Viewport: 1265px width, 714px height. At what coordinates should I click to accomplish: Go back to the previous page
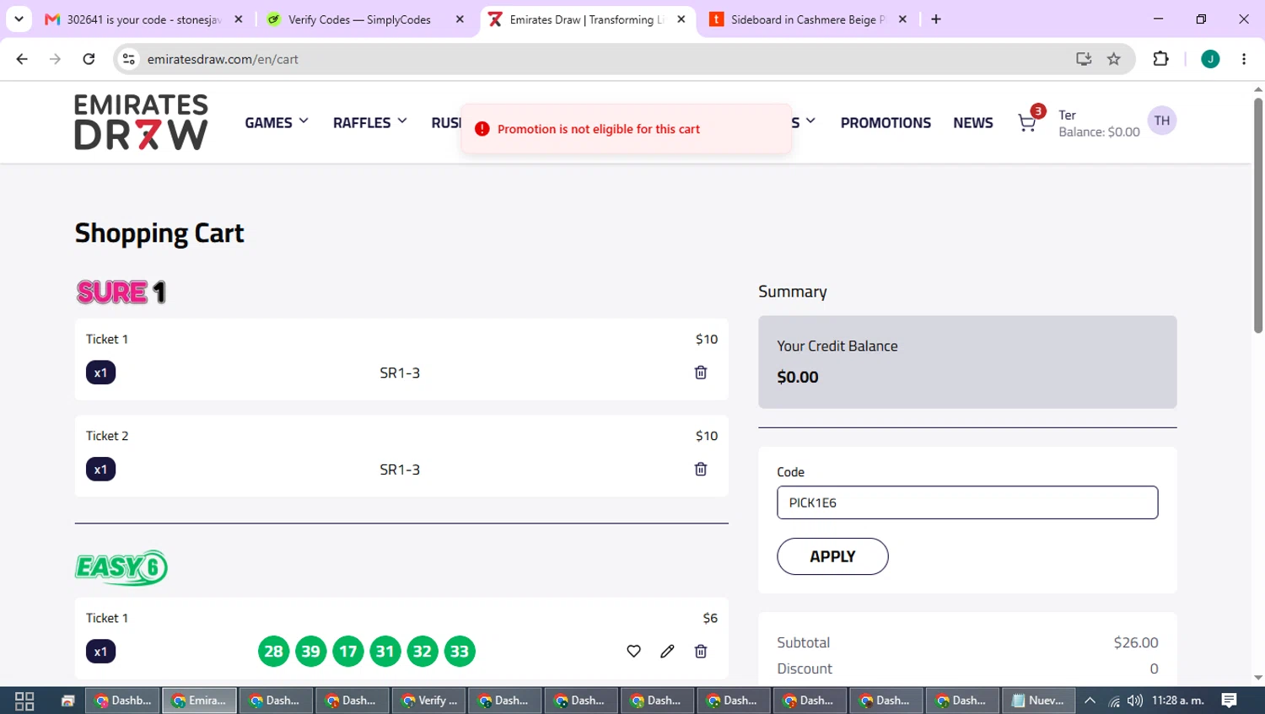22,59
